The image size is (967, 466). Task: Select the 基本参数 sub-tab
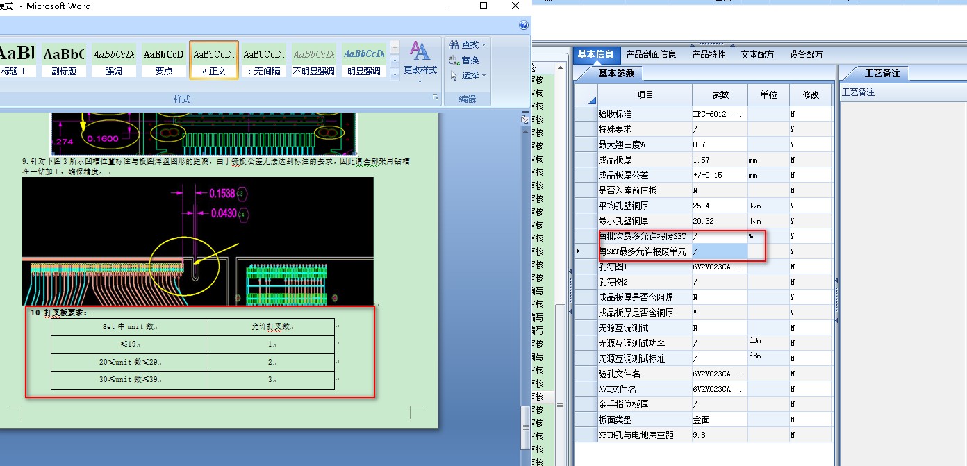click(x=615, y=73)
